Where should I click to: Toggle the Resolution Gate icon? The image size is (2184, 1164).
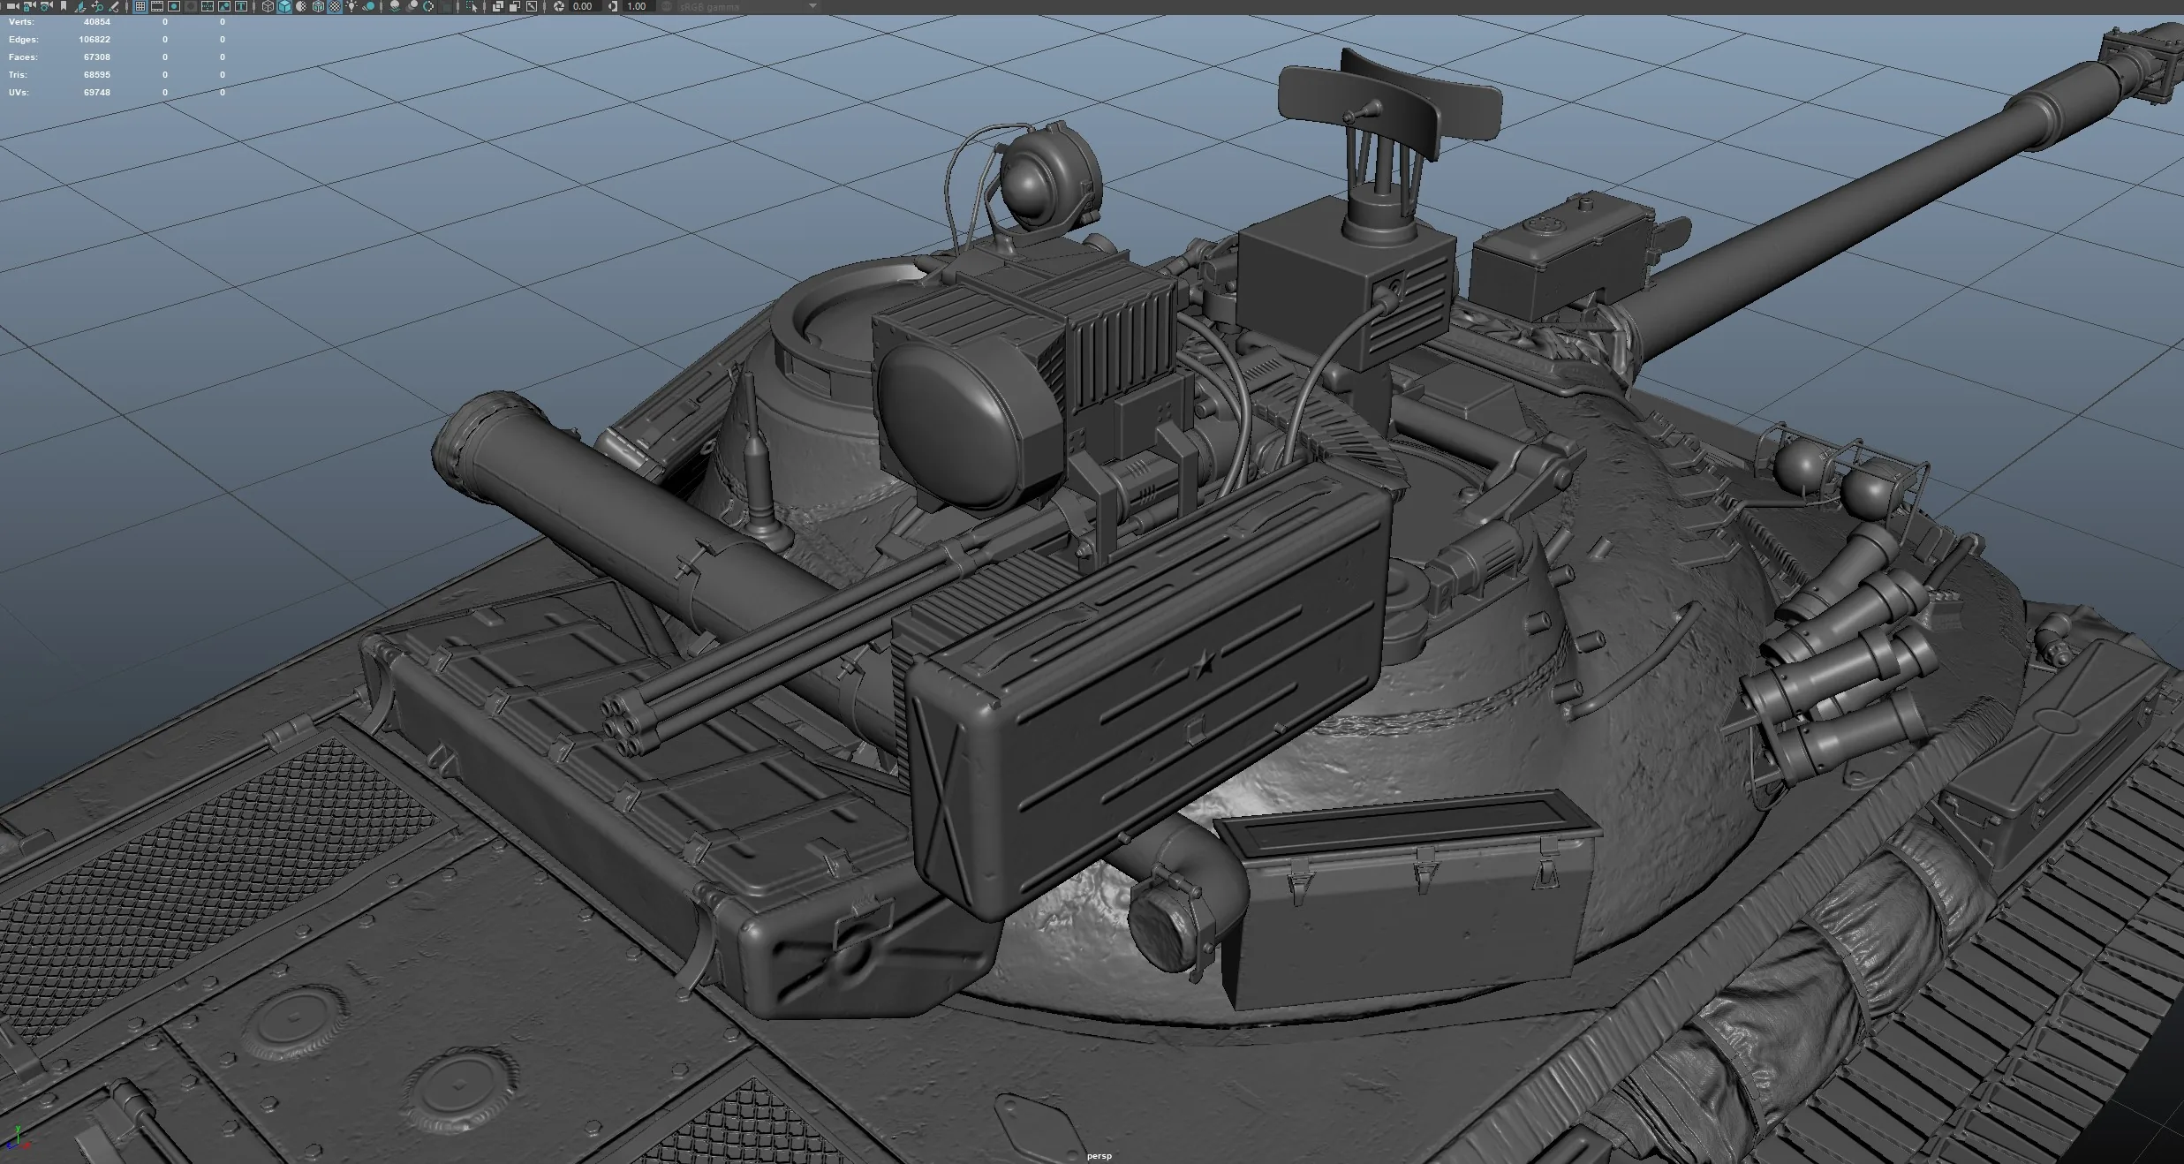tap(174, 6)
